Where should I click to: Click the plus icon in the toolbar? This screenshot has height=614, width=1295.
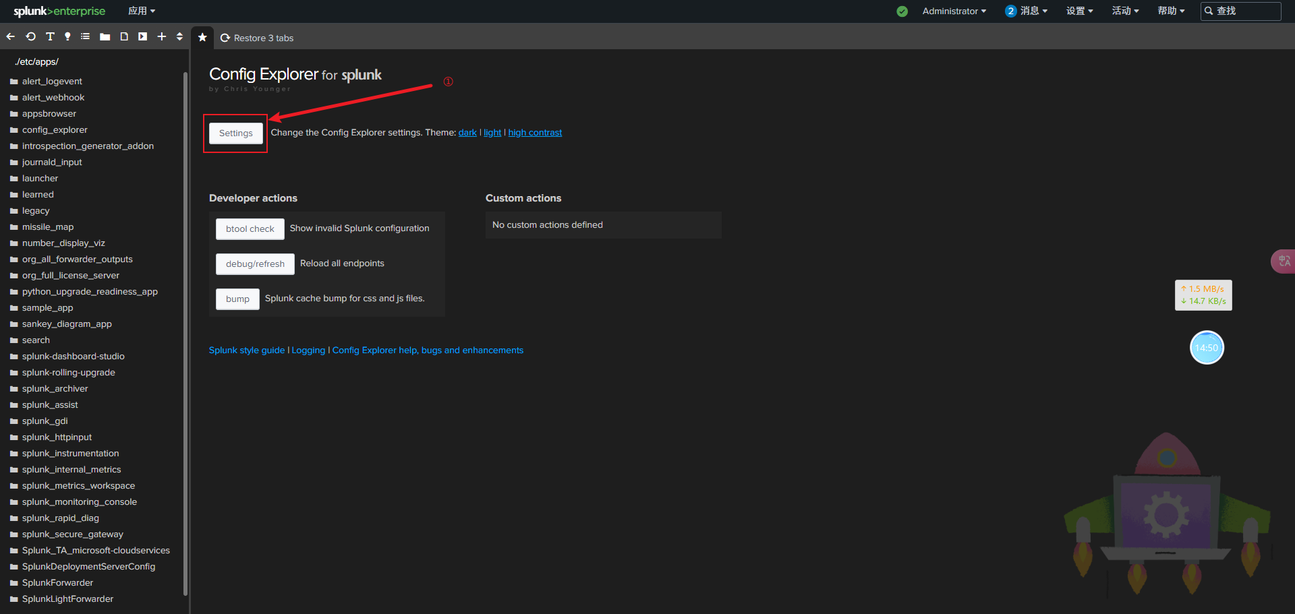click(162, 37)
